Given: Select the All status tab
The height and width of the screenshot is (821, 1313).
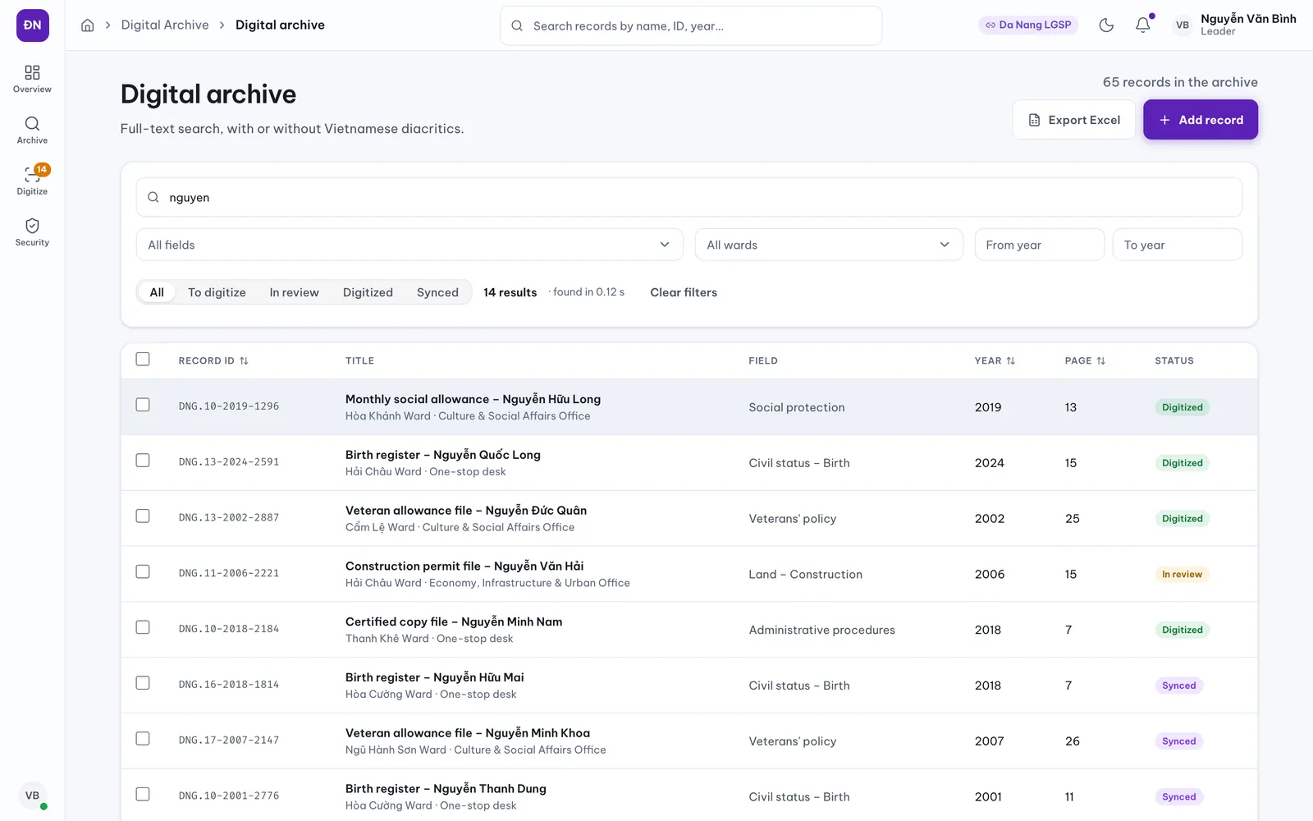Looking at the screenshot, I should pos(157,292).
